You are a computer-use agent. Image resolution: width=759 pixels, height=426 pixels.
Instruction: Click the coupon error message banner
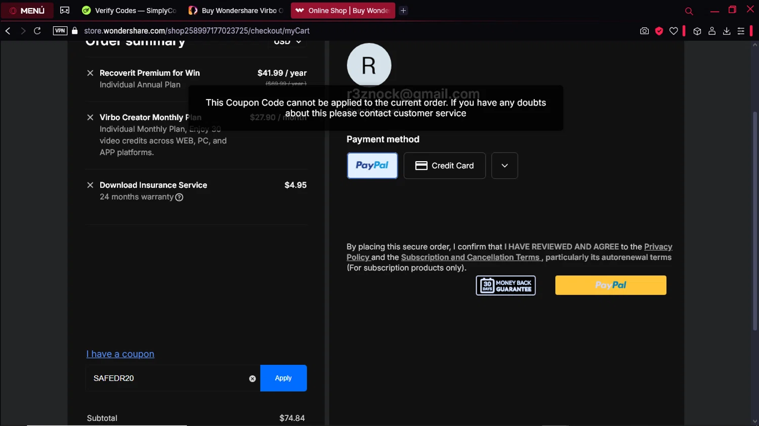click(x=376, y=108)
